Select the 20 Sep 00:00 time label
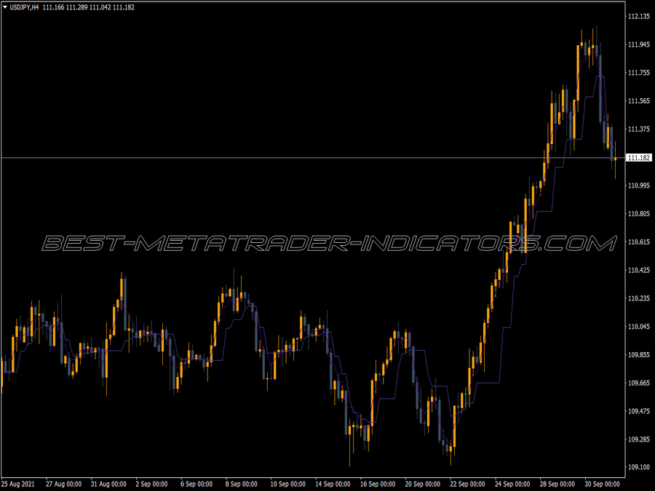 click(422, 484)
